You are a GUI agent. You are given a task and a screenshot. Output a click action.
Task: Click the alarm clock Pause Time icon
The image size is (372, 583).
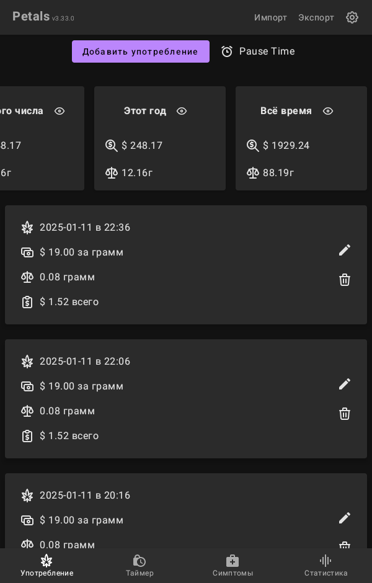[227, 51]
